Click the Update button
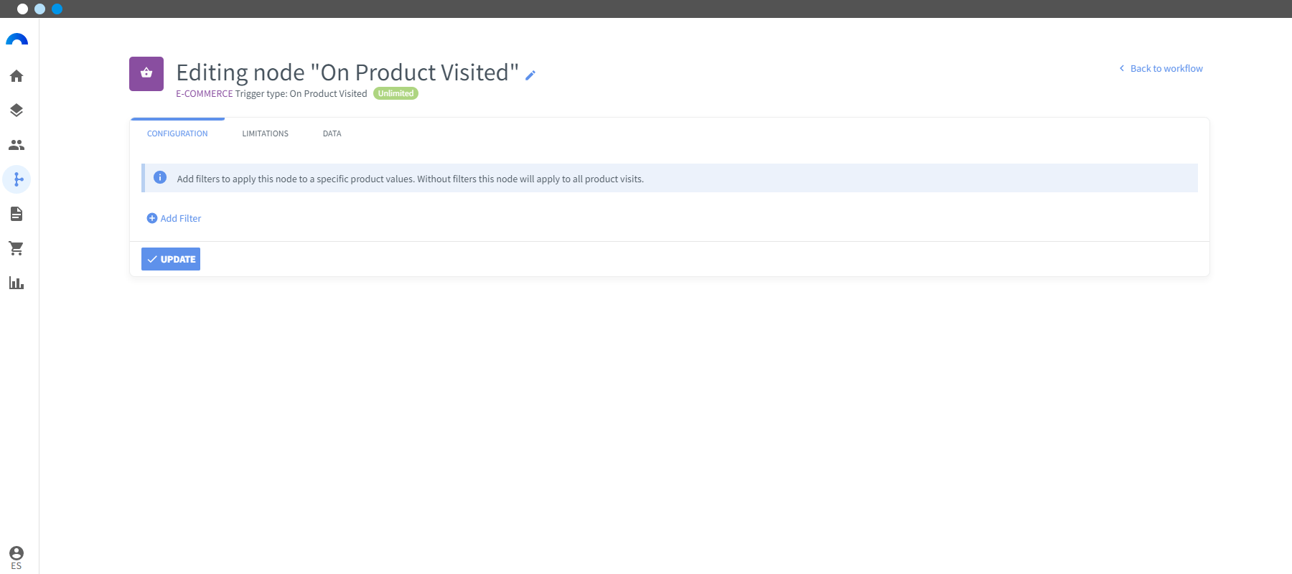This screenshot has width=1292, height=574. 171,259
